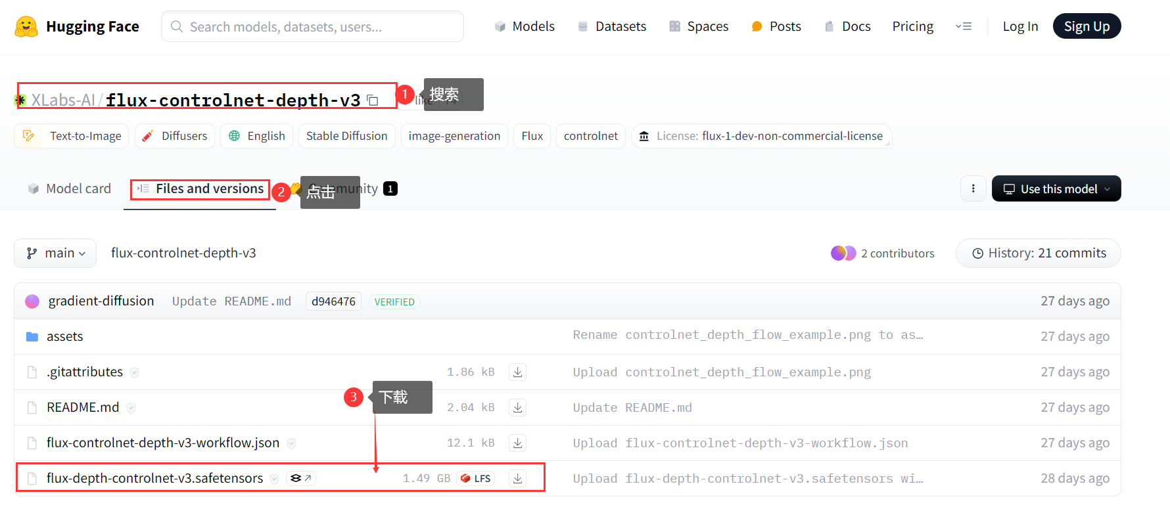Click the scan icon beside safetensors filename
Screen dimensions: 1170x528
tap(274, 479)
